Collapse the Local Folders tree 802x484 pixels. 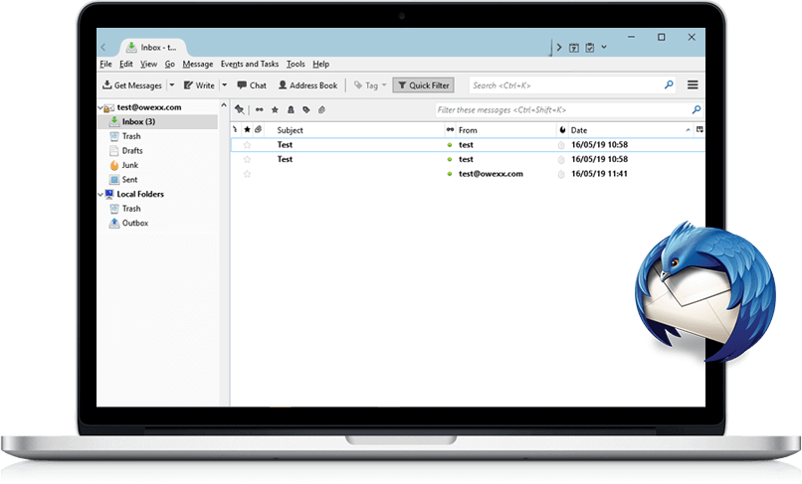tap(100, 195)
